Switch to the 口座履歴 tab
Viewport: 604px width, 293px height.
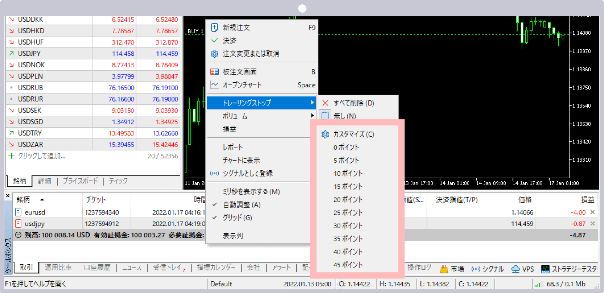97,268
